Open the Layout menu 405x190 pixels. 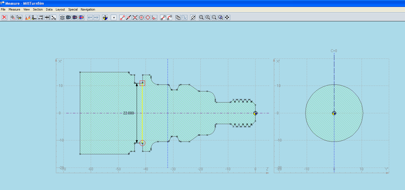click(60, 9)
